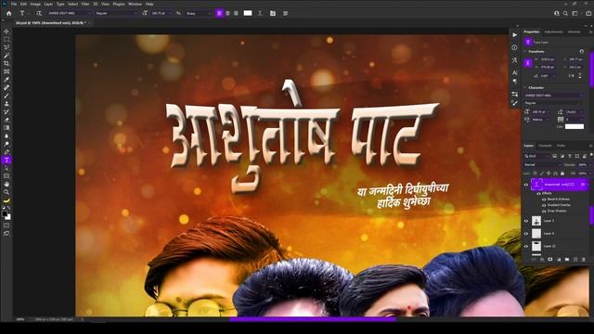Select the Crop tool
Viewport: 594px width, 334px height.
6,64
